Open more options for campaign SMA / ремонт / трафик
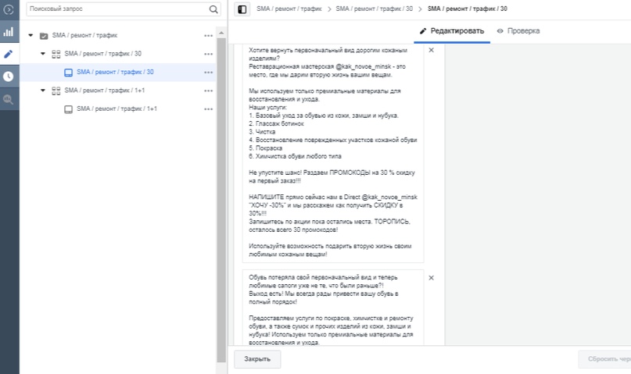The height and width of the screenshot is (374, 631). tap(208, 36)
